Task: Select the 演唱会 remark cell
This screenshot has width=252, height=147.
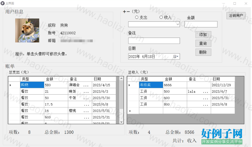Action: 80,85
